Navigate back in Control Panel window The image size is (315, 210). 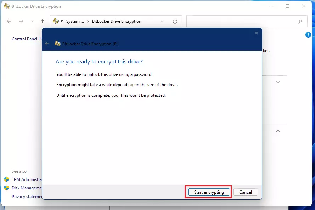(9, 21)
